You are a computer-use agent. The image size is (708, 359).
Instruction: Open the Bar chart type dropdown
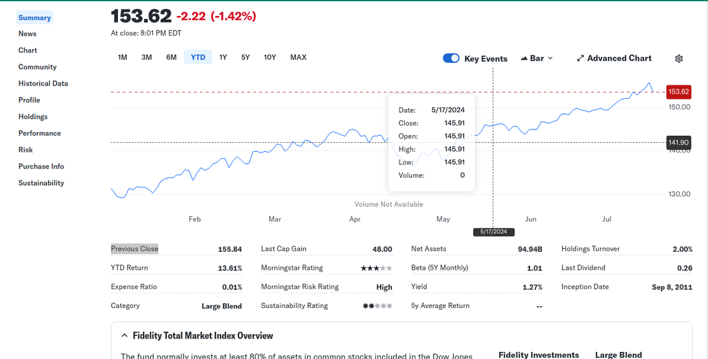pos(537,58)
